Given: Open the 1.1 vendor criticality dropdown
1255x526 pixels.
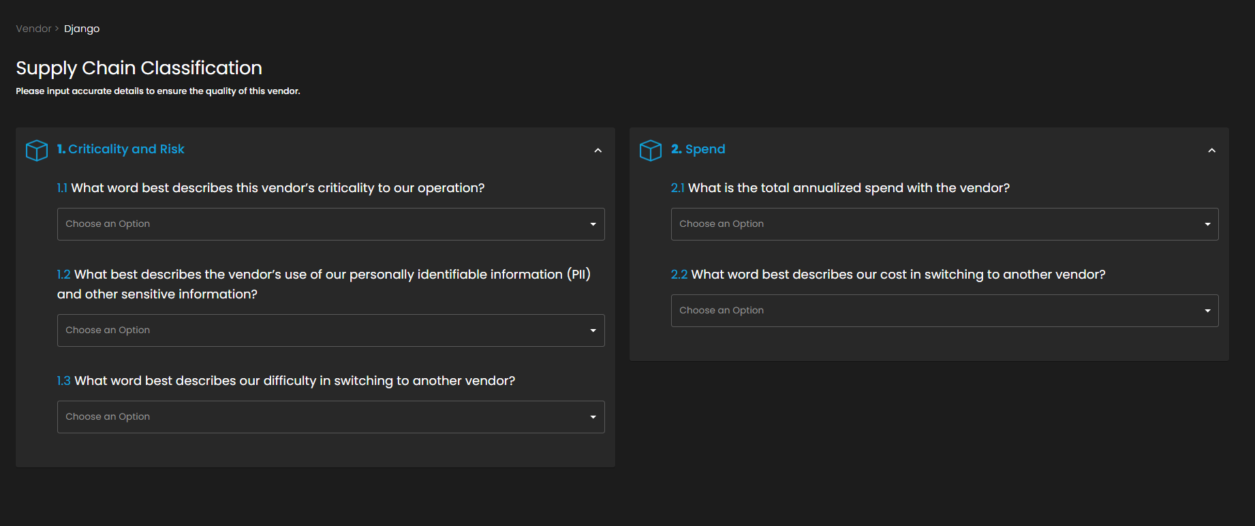Looking at the screenshot, I should [320, 224].
